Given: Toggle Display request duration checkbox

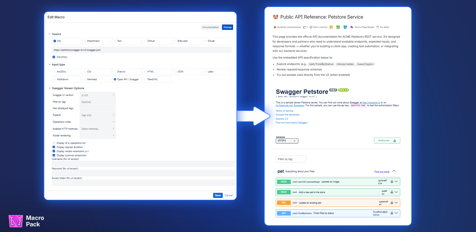Looking at the screenshot, I should 54,147.
